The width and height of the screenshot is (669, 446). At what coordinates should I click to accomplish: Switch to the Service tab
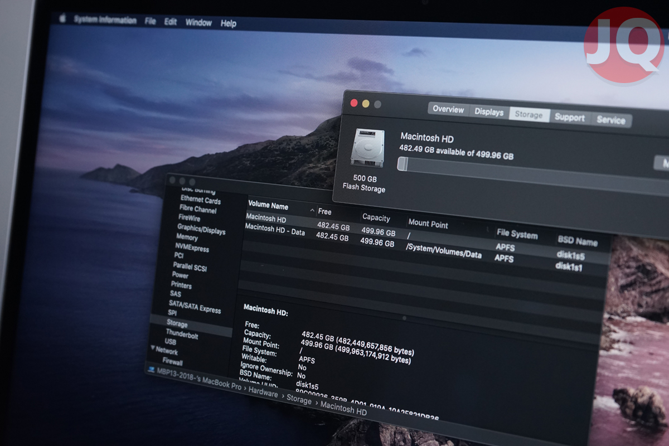[x=611, y=120]
